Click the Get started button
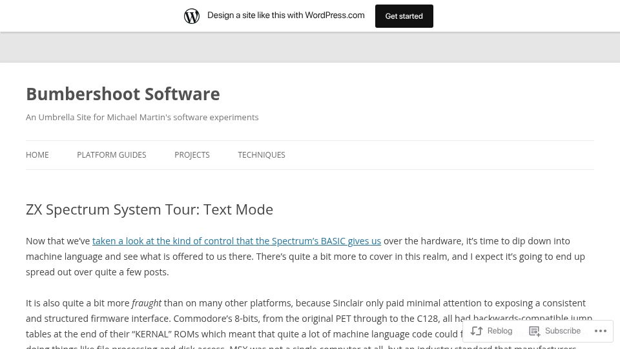The width and height of the screenshot is (620, 349). click(404, 16)
